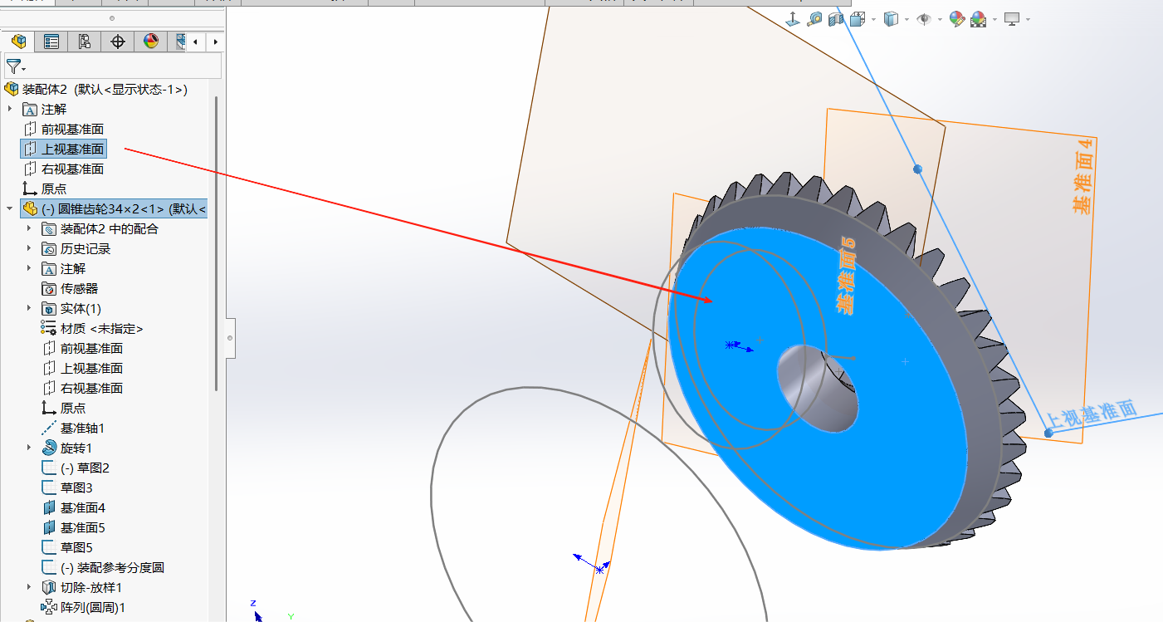Select 草图5 in the tree
Image resolution: width=1163 pixels, height=622 pixels.
click(67, 547)
